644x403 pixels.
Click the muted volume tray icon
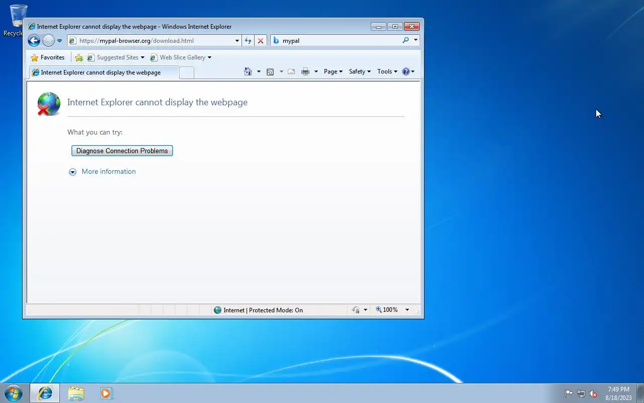pos(594,393)
